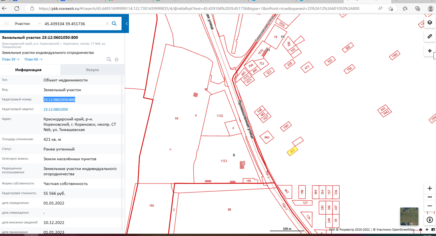Image resolution: width=436 pixels, height=236 pixels.
Task: Click parcel 660 on the map
Action: pyautogui.click(x=267, y=137)
